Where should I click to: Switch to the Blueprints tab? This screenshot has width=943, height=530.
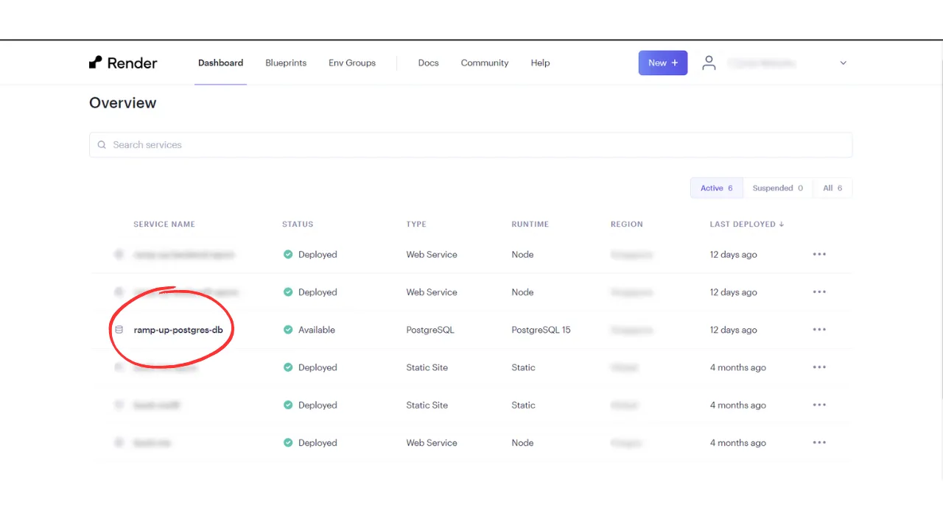(x=286, y=63)
